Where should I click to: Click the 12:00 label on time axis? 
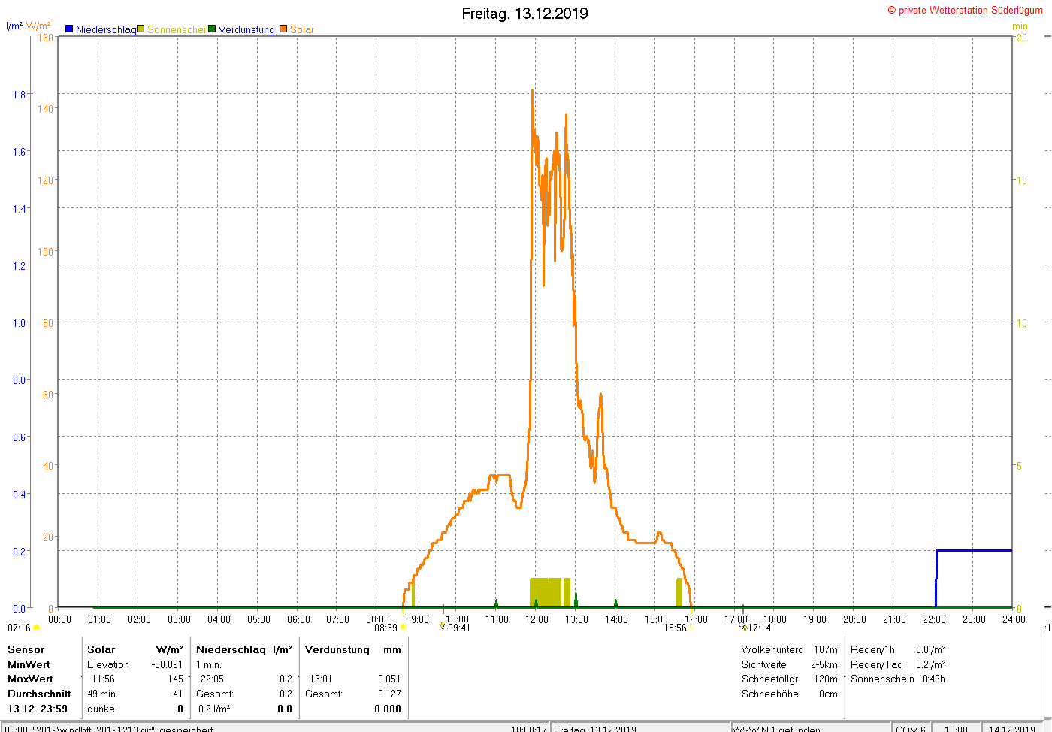click(x=537, y=619)
